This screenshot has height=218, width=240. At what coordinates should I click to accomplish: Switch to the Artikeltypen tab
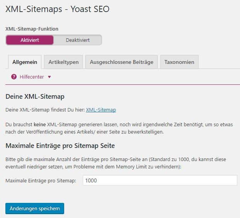(63, 62)
